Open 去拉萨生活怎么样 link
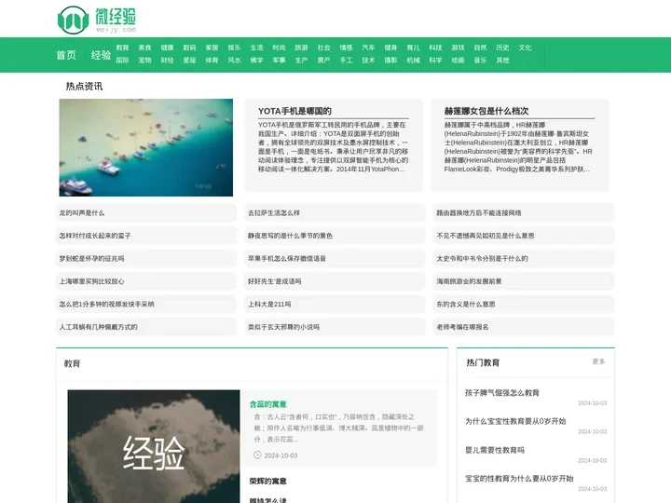This screenshot has height=503, width=671. pyautogui.click(x=274, y=212)
